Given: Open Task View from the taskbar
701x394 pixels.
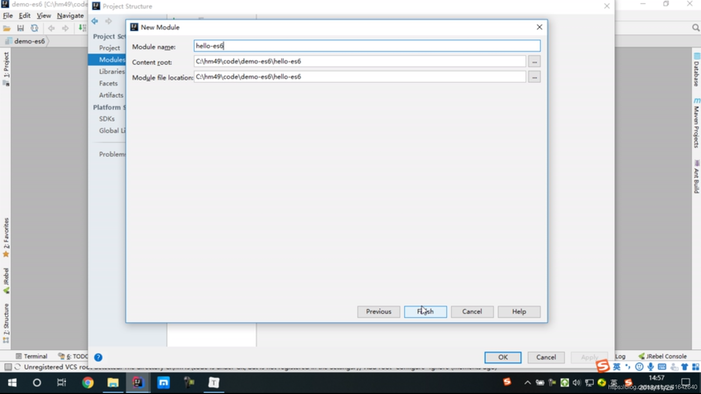Looking at the screenshot, I should click(62, 382).
